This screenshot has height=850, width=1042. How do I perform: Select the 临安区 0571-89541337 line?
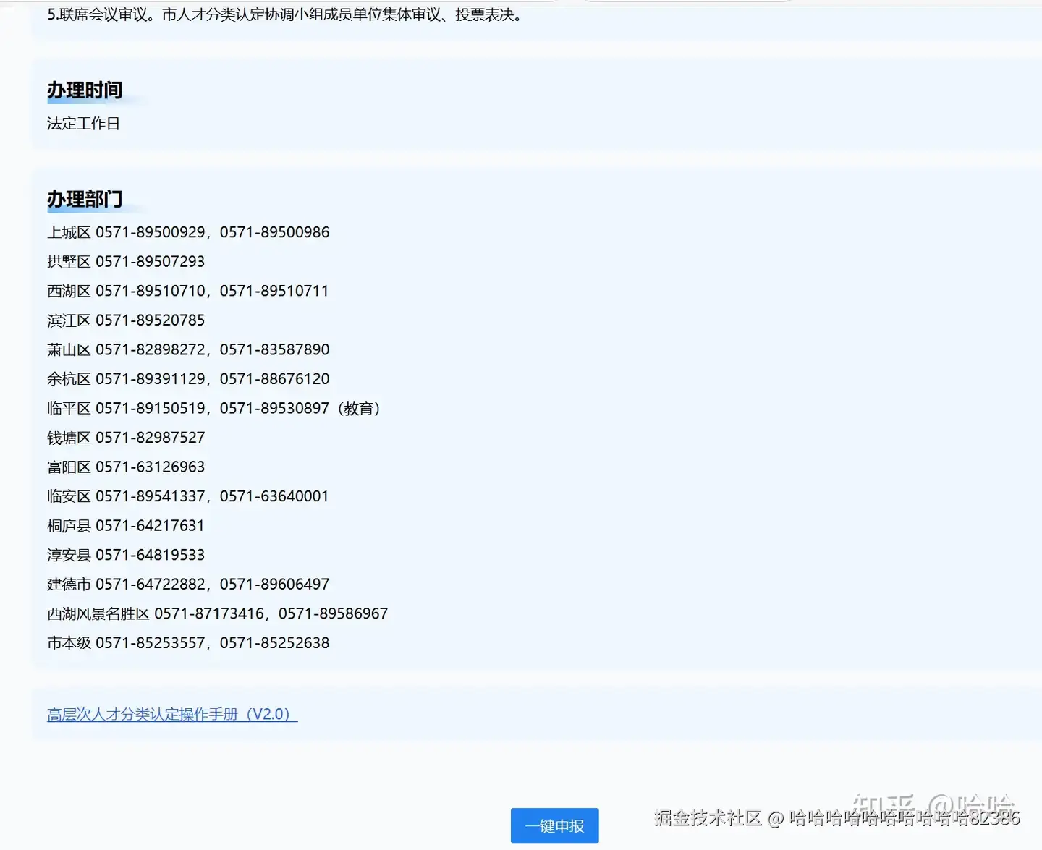(188, 496)
